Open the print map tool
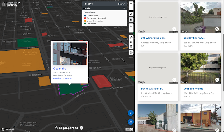The width and height of the screenshot is (224, 132). (131, 53)
